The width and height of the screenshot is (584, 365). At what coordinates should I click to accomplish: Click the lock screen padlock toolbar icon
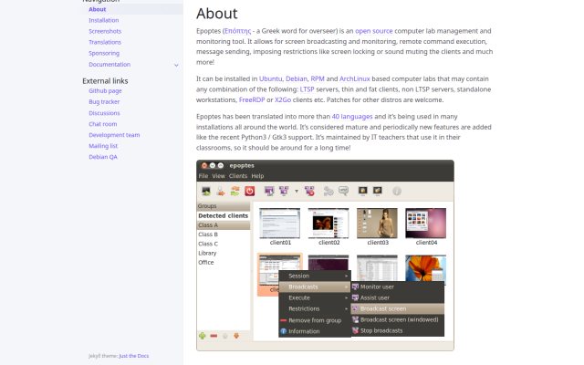363,191
